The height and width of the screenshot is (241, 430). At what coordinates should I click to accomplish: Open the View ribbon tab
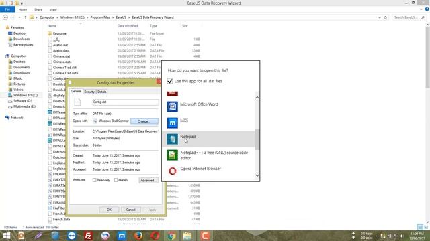pos(53,9)
